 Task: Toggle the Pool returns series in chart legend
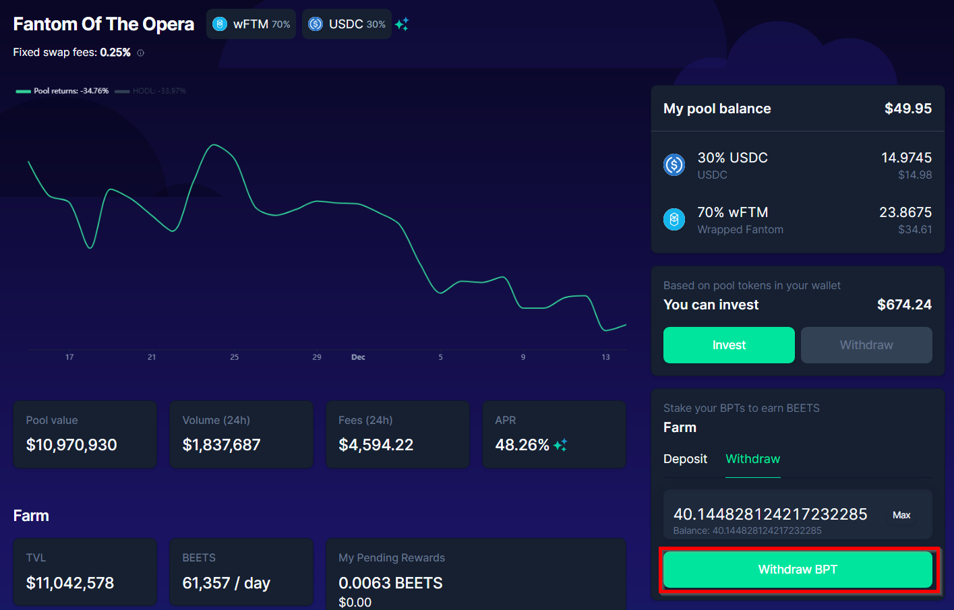click(62, 91)
